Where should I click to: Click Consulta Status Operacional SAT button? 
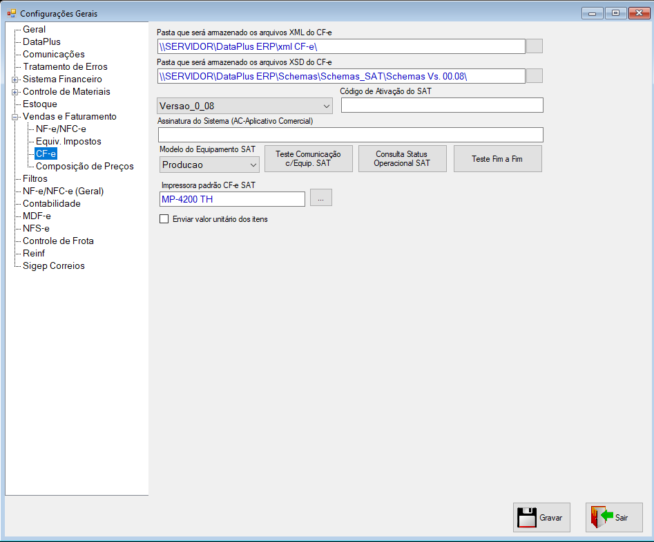402,159
